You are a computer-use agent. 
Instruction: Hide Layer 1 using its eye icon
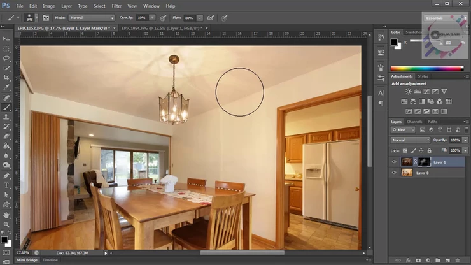point(394,162)
